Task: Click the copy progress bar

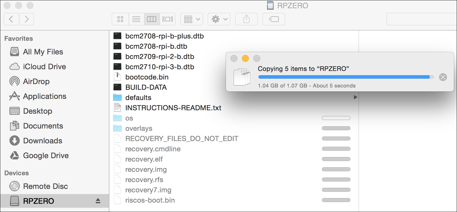Action: [x=346, y=77]
